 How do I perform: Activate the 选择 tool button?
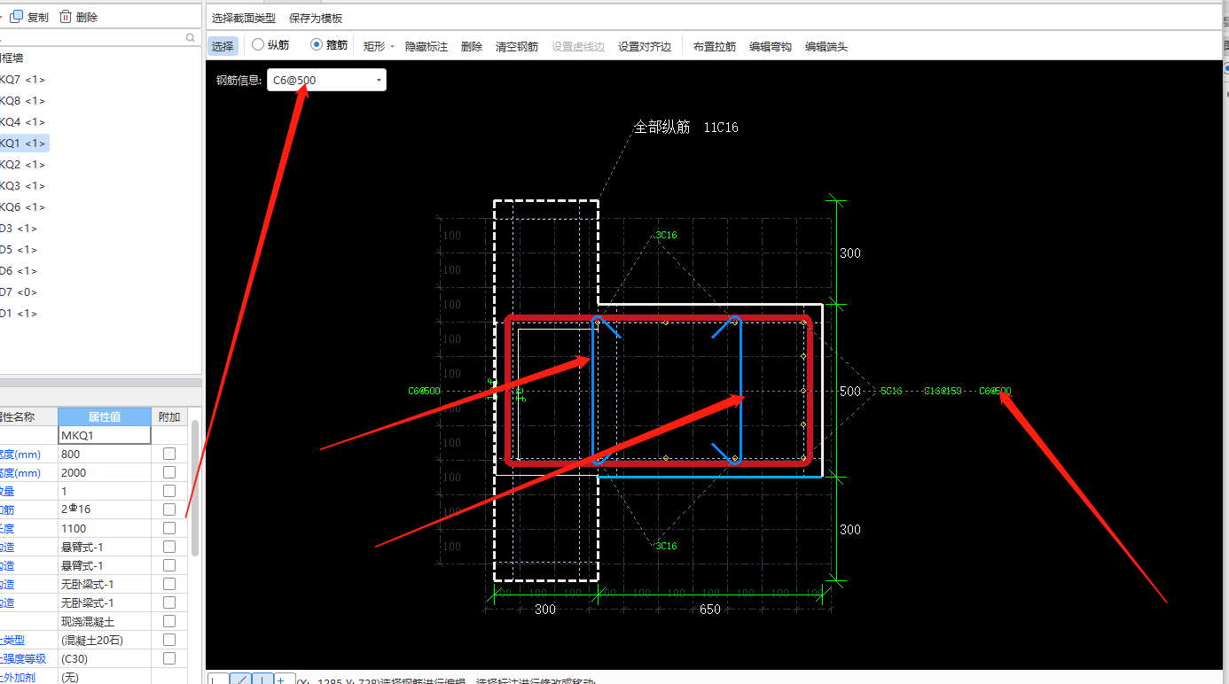(223, 46)
